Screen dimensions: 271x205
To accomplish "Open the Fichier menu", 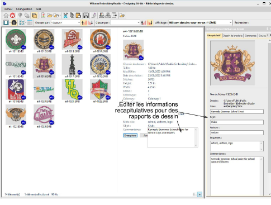I will pos(8,9).
